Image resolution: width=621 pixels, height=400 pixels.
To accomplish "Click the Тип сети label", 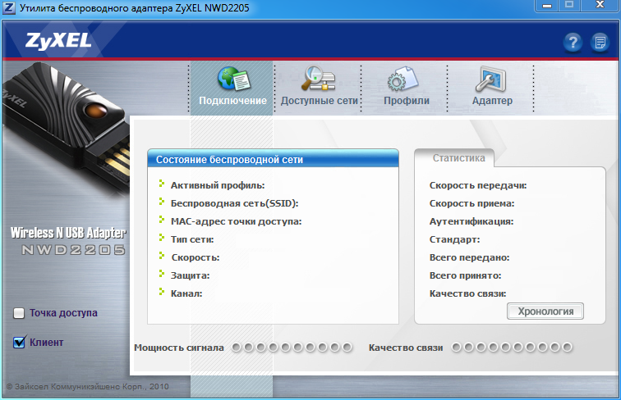I will point(192,239).
